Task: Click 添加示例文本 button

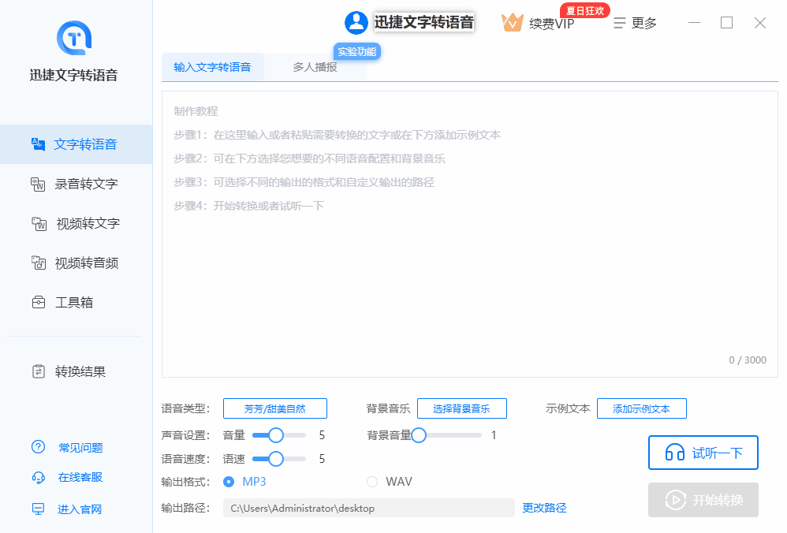Action: (x=641, y=408)
